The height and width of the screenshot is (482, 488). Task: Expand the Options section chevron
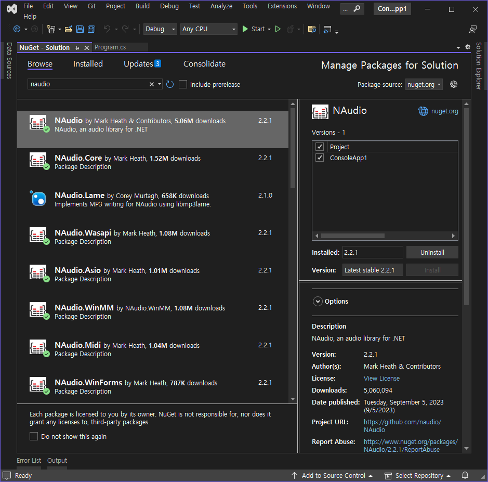click(318, 302)
